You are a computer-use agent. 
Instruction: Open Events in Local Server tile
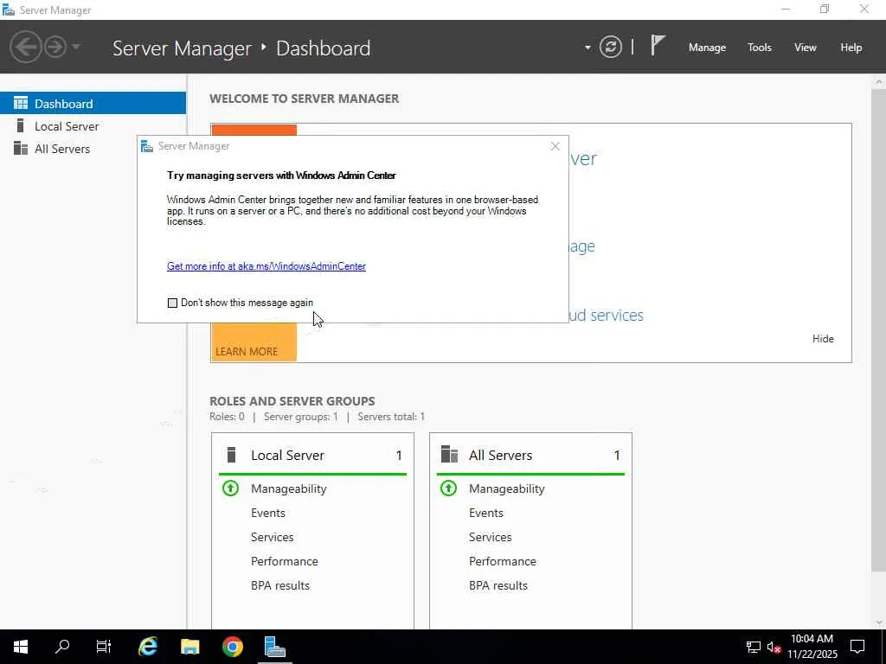(x=268, y=513)
